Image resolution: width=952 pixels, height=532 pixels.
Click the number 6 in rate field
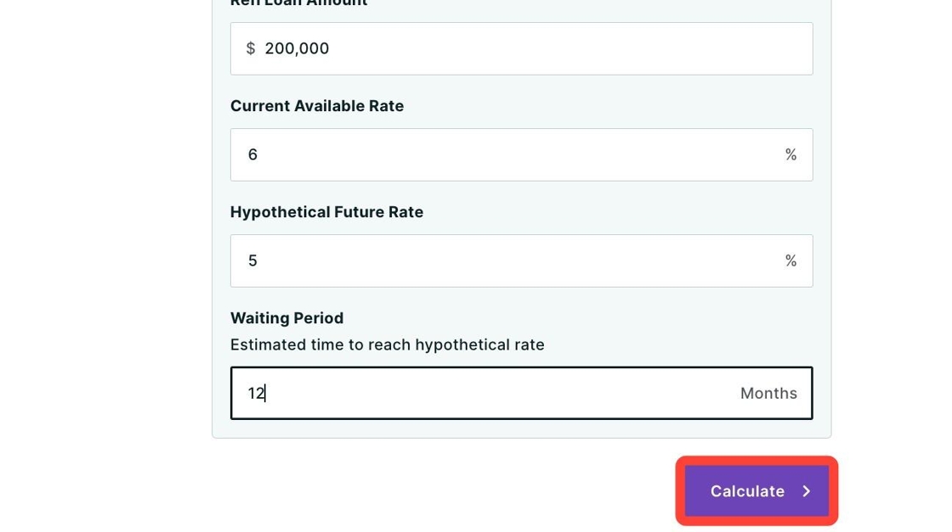coord(252,154)
